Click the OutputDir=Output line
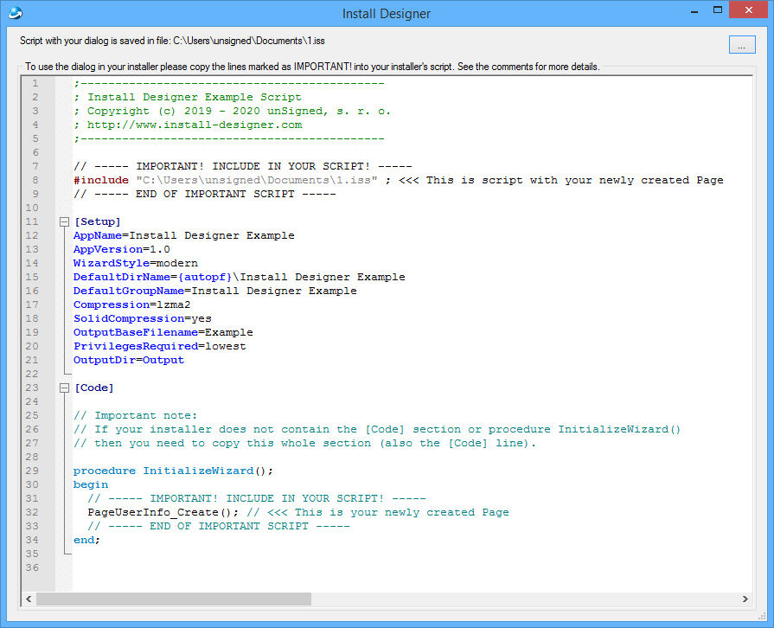The width and height of the screenshot is (774, 628). [x=129, y=360]
